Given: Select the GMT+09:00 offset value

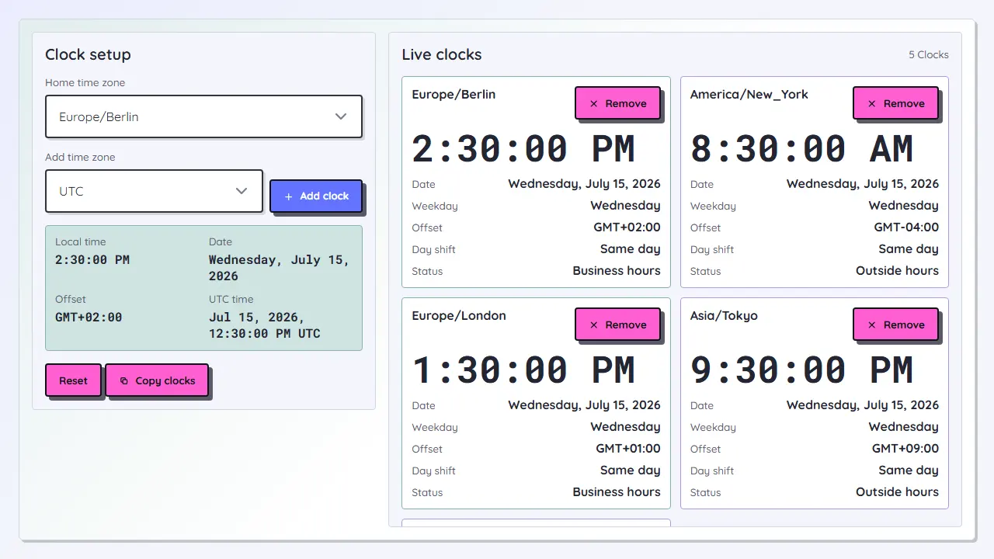Looking at the screenshot, I should (905, 449).
